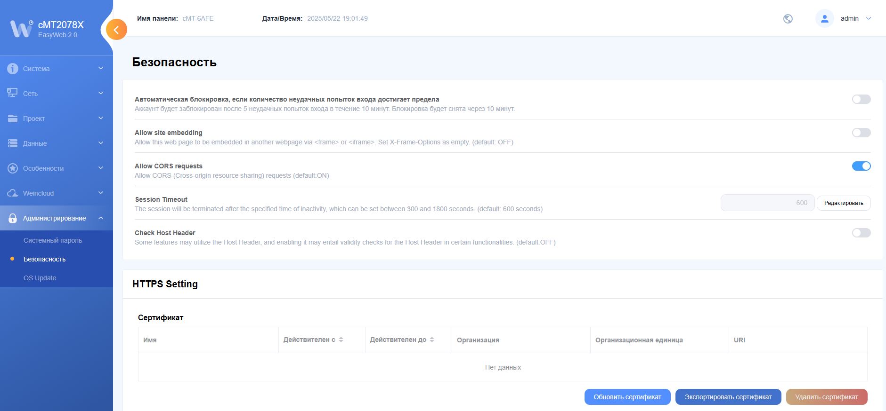Click the Сеть network icon in the sidebar
Screen dimensions: 886x411
point(13,93)
